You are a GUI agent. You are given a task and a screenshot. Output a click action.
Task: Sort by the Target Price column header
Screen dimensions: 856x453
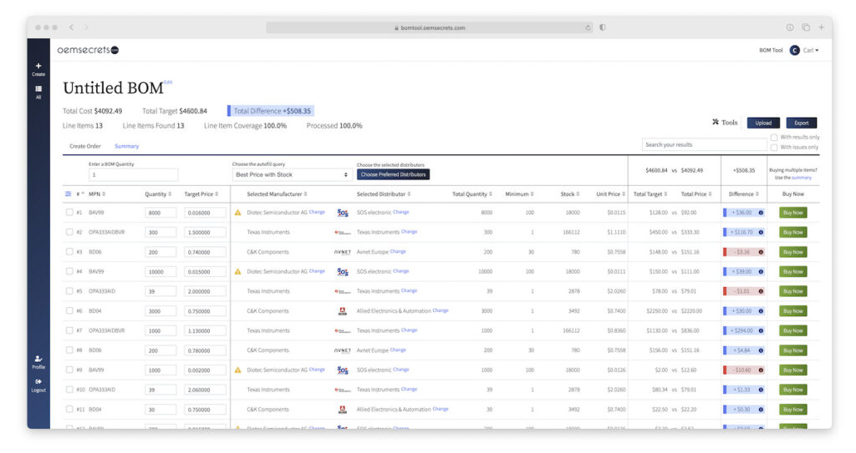coord(201,194)
